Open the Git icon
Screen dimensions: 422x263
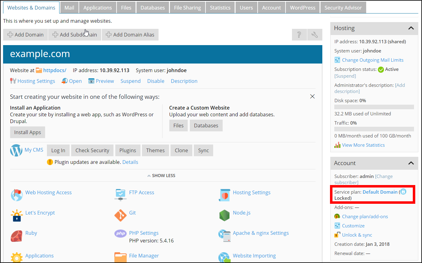coord(120,215)
